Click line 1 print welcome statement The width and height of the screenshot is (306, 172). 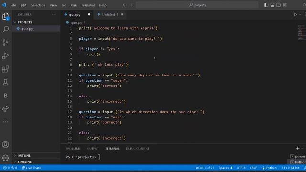coord(118,28)
